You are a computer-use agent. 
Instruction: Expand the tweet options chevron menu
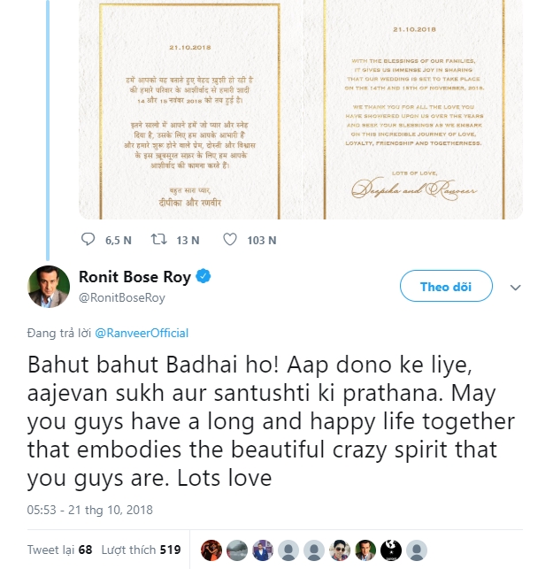517,288
